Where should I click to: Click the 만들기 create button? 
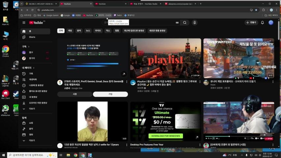click(x=251, y=22)
